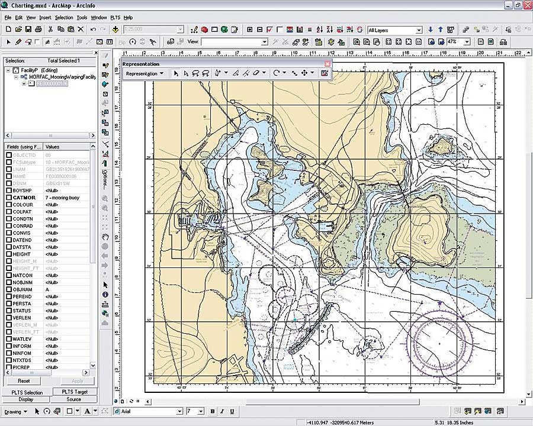
Task: Select the Sketch pencil tool
Action: 18,42
